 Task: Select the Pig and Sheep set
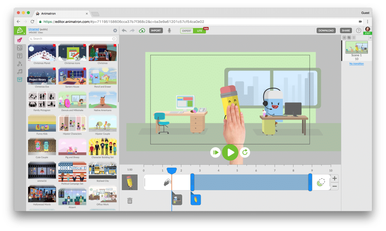pos(72,148)
